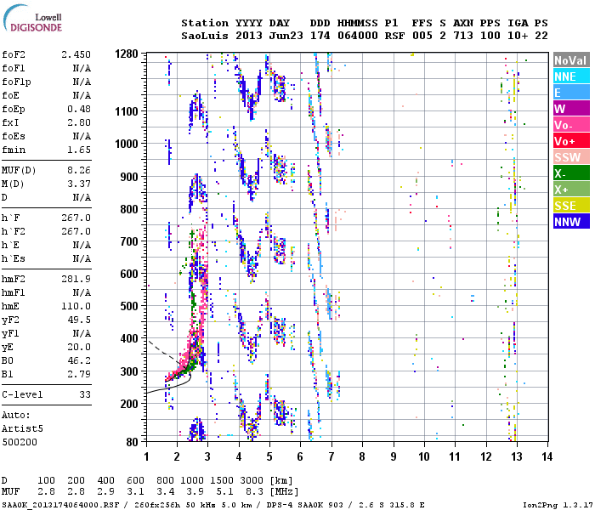595x510 pixels.
Task: Click the C-level value 33
Action: click(x=85, y=394)
